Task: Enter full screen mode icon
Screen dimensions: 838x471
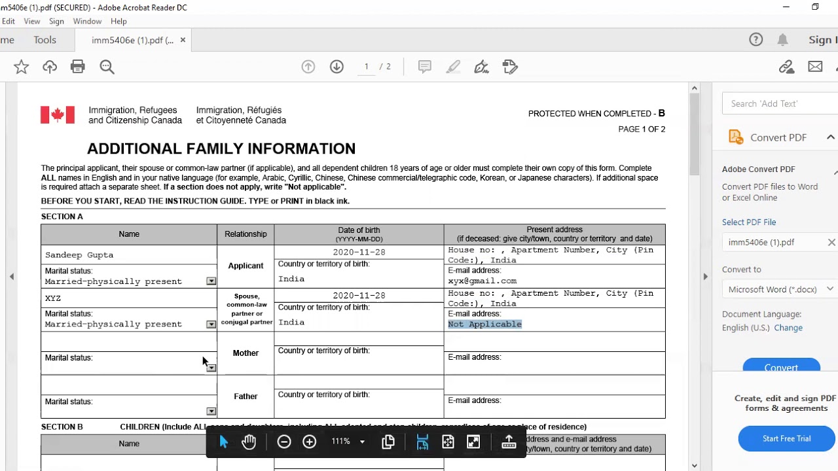Action: 473,442
